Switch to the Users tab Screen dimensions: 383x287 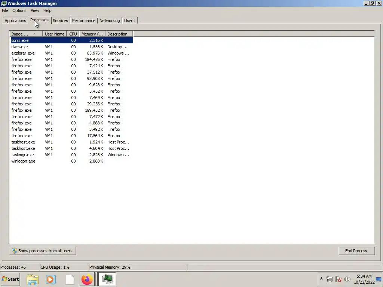[x=129, y=21]
